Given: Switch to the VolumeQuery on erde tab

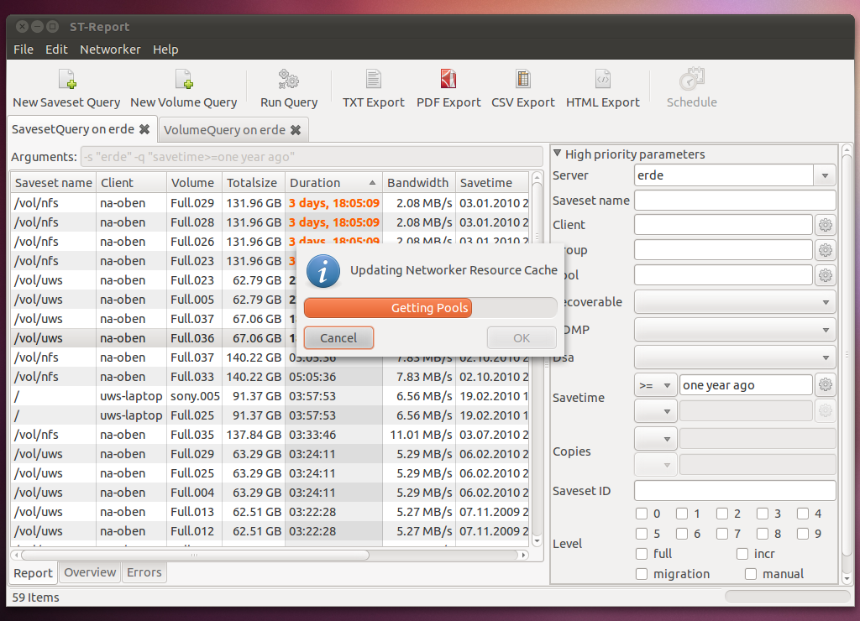Looking at the screenshot, I should (233, 130).
